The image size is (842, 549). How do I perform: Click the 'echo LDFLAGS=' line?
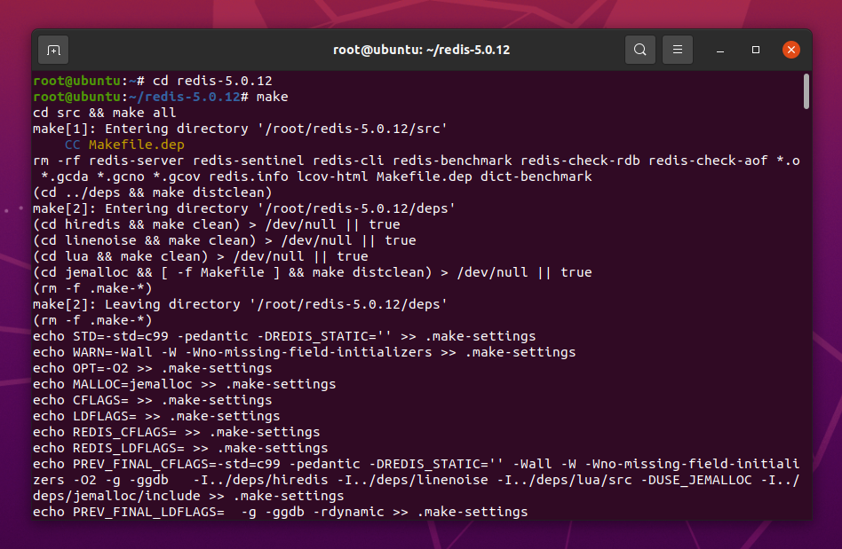point(156,416)
